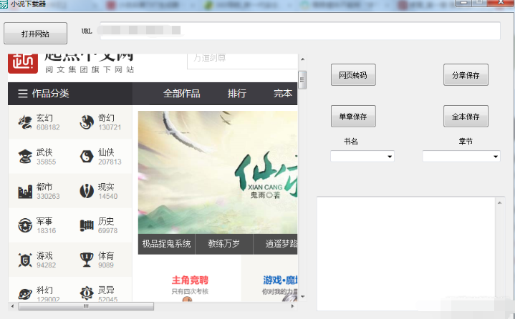Click the app icon in title bar
The image size is (515, 319).
[4, 4]
